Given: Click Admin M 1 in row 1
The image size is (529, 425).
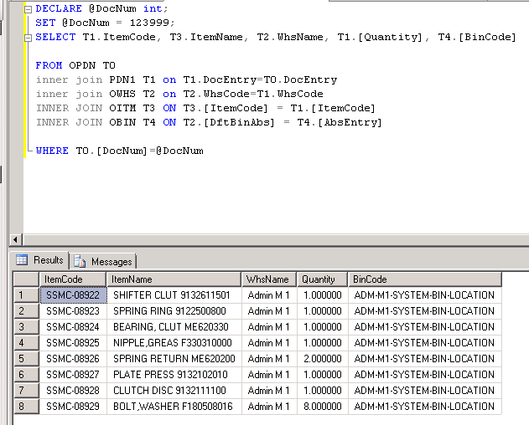Looking at the screenshot, I should [269, 295].
